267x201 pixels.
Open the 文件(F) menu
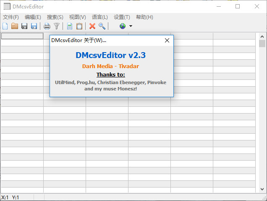click(x=11, y=17)
